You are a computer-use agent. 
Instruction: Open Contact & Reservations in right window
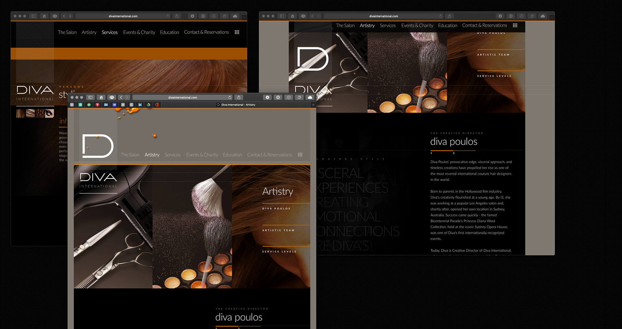484,26
